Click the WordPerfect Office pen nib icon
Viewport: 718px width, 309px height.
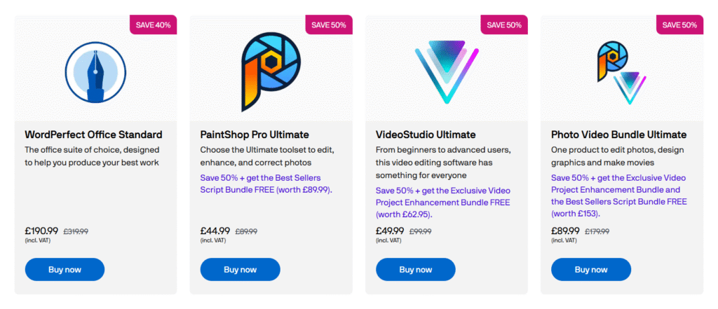pos(95,73)
